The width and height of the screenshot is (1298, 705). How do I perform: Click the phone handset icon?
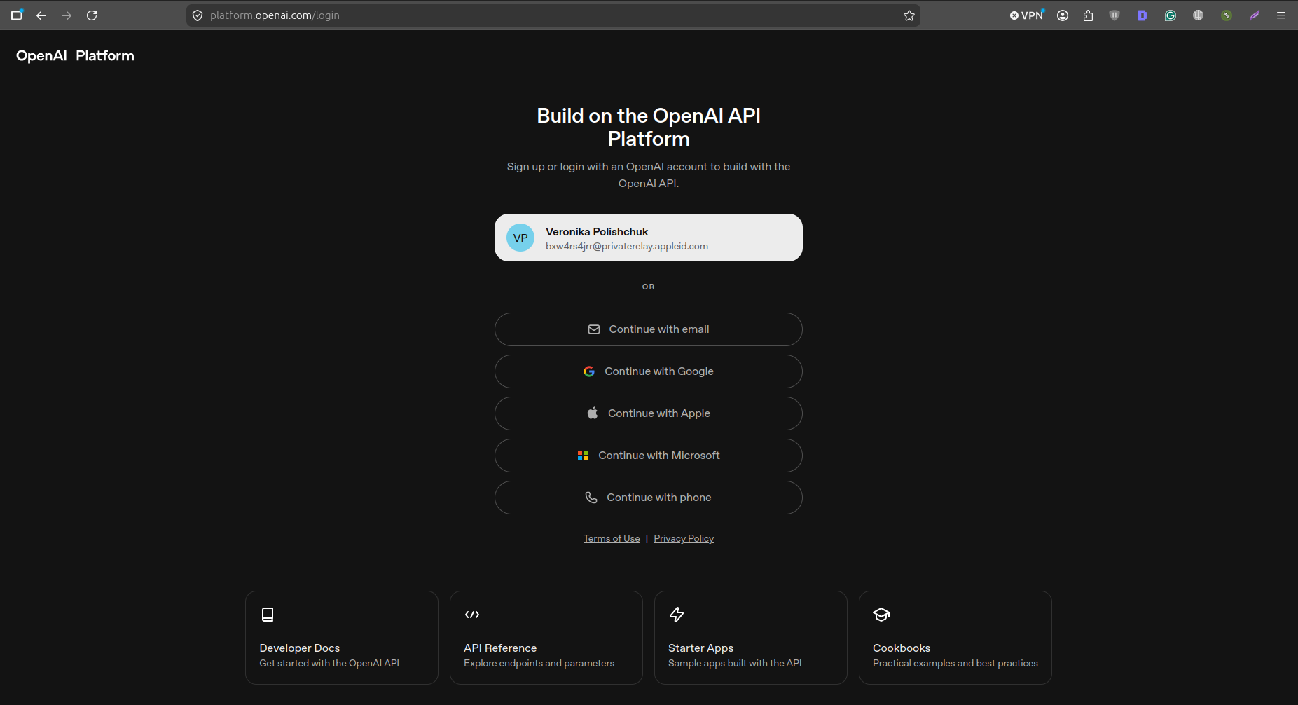(591, 498)
